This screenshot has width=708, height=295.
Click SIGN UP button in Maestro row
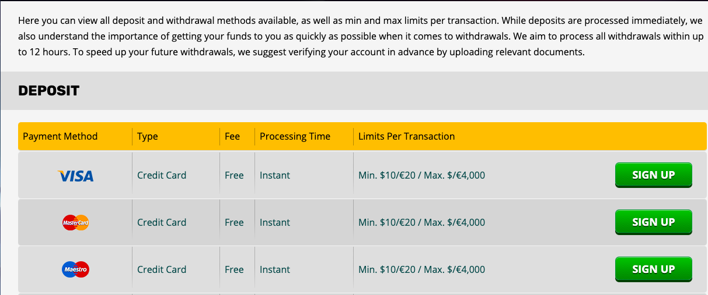653,269
